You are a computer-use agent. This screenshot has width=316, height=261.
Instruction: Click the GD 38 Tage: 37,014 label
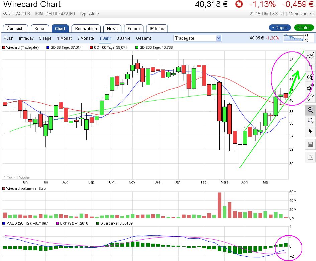[x=66, y=47]
